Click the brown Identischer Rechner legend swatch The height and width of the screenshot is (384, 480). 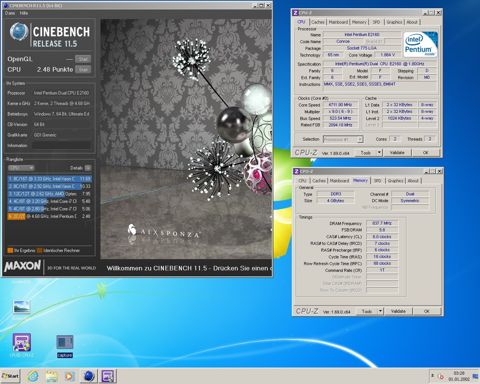pos(40,250)
